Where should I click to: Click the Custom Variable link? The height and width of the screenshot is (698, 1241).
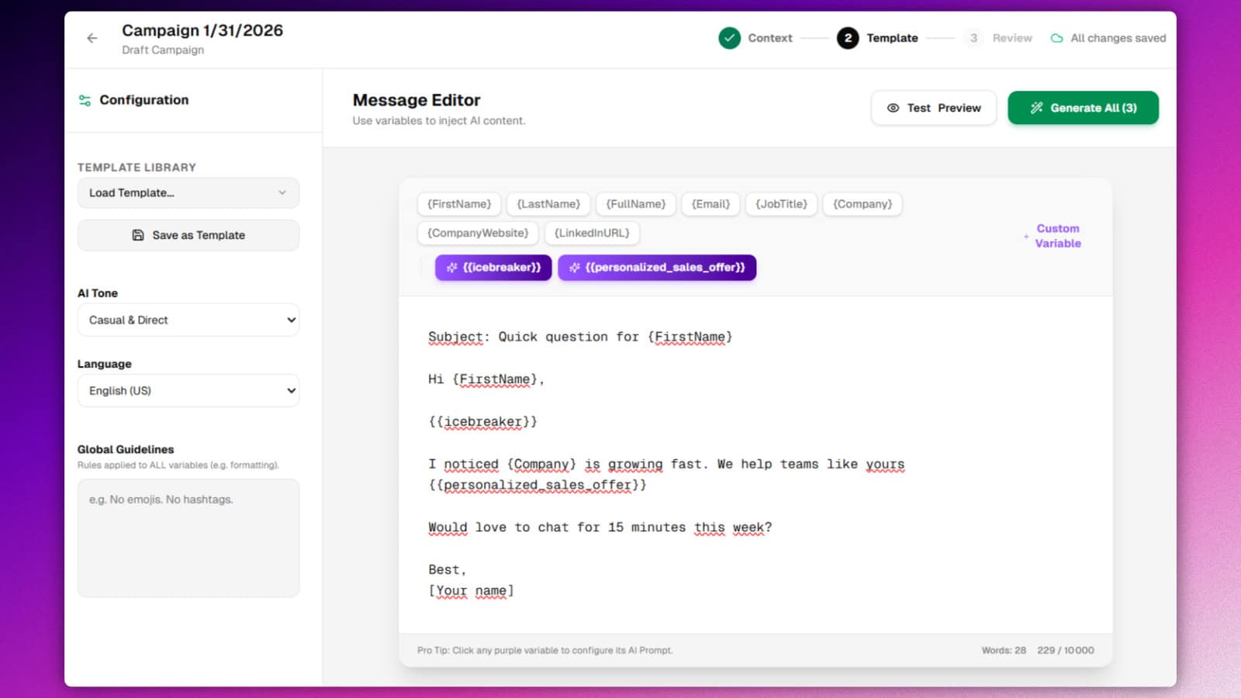pyautogui.click(x=1057, y=236)
